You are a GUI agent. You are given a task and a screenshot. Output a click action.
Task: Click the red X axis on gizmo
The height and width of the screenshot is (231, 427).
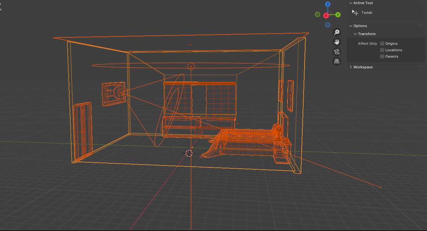pos(326,15)
